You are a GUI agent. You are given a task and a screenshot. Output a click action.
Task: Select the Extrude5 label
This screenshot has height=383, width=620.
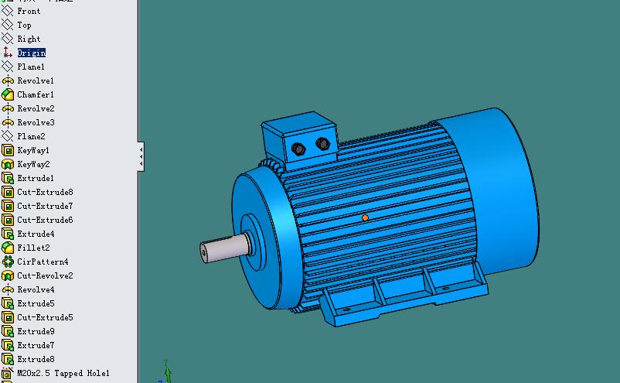[x=36, y=303]
